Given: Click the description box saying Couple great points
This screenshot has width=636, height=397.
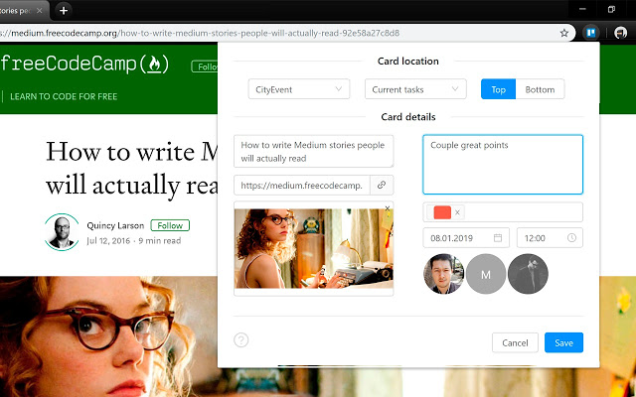Looking at the screenshot, I should pyautogui.click(x=503, y=165).
